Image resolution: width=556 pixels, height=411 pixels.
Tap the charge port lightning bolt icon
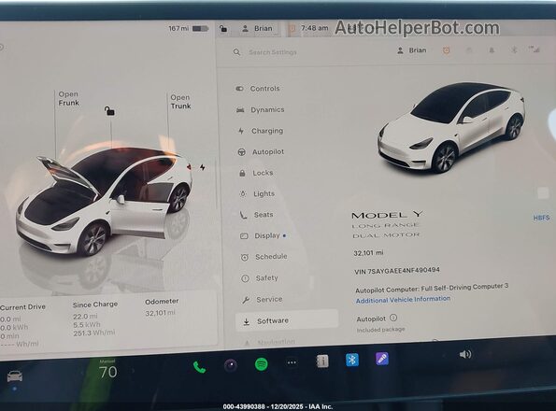click(203, 167)
